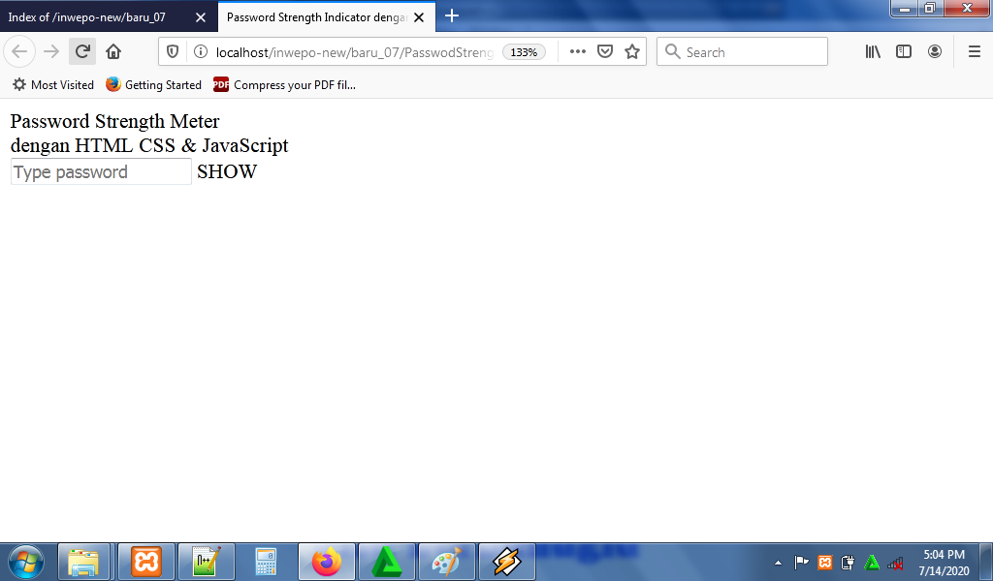Open the clock showing 5:04 PM
Image resolution: width=993 pixels, height=581 pixels.
click(945, 562)
